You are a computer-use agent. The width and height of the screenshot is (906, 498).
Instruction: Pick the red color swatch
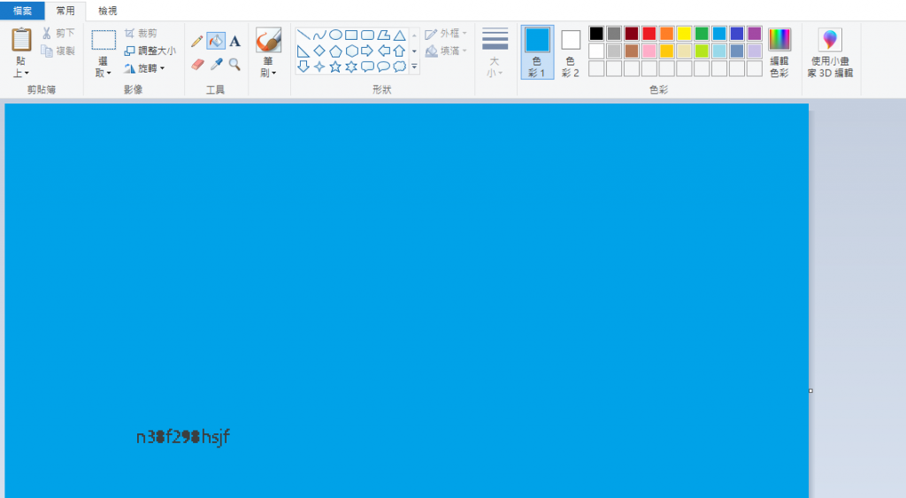click(649, 34)
